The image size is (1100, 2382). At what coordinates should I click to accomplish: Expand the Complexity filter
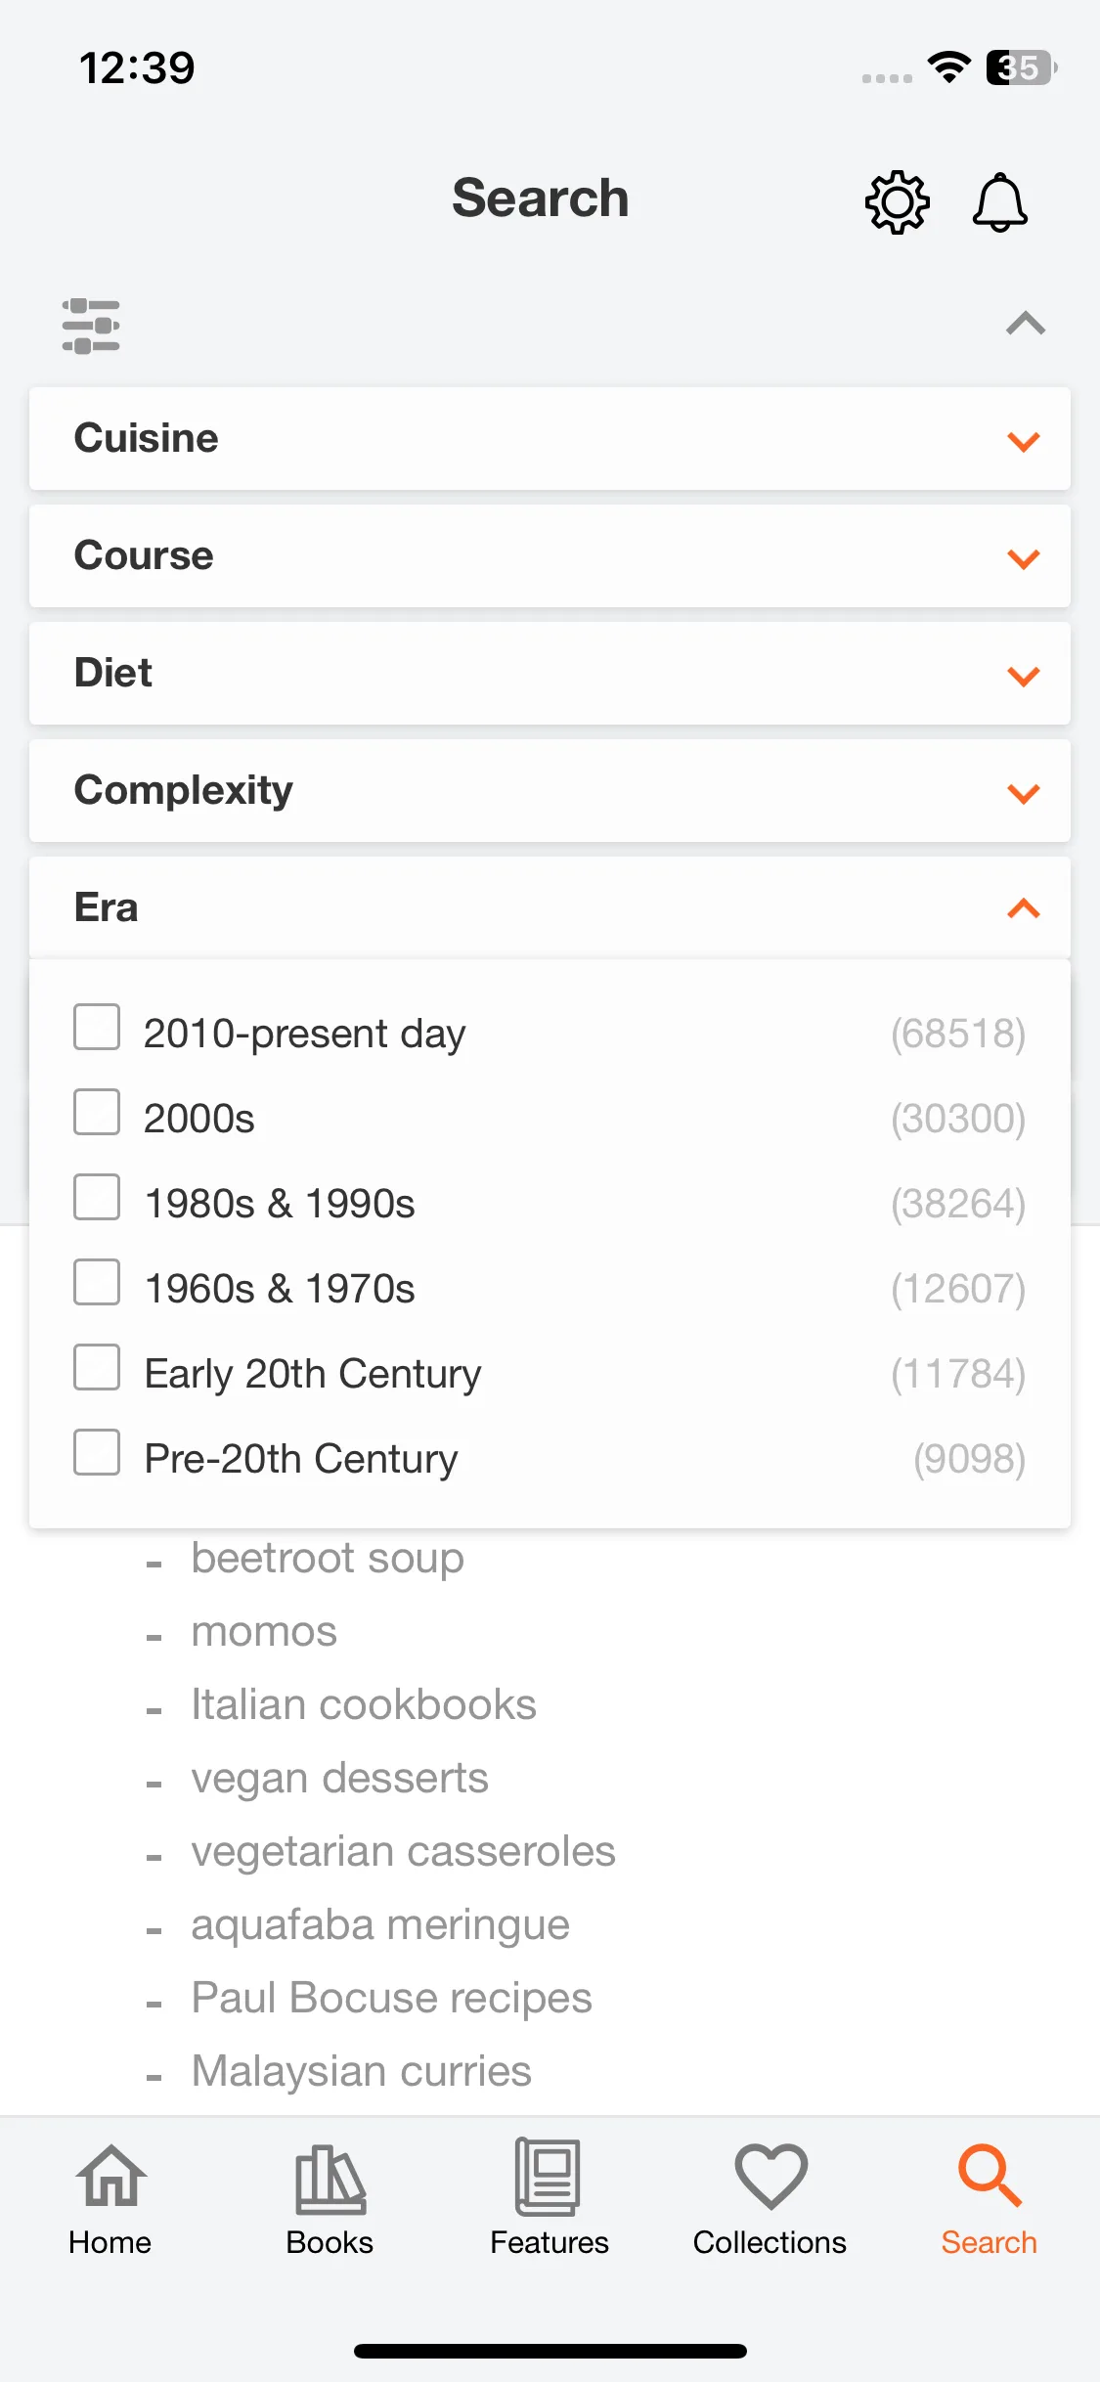(550, 791)
